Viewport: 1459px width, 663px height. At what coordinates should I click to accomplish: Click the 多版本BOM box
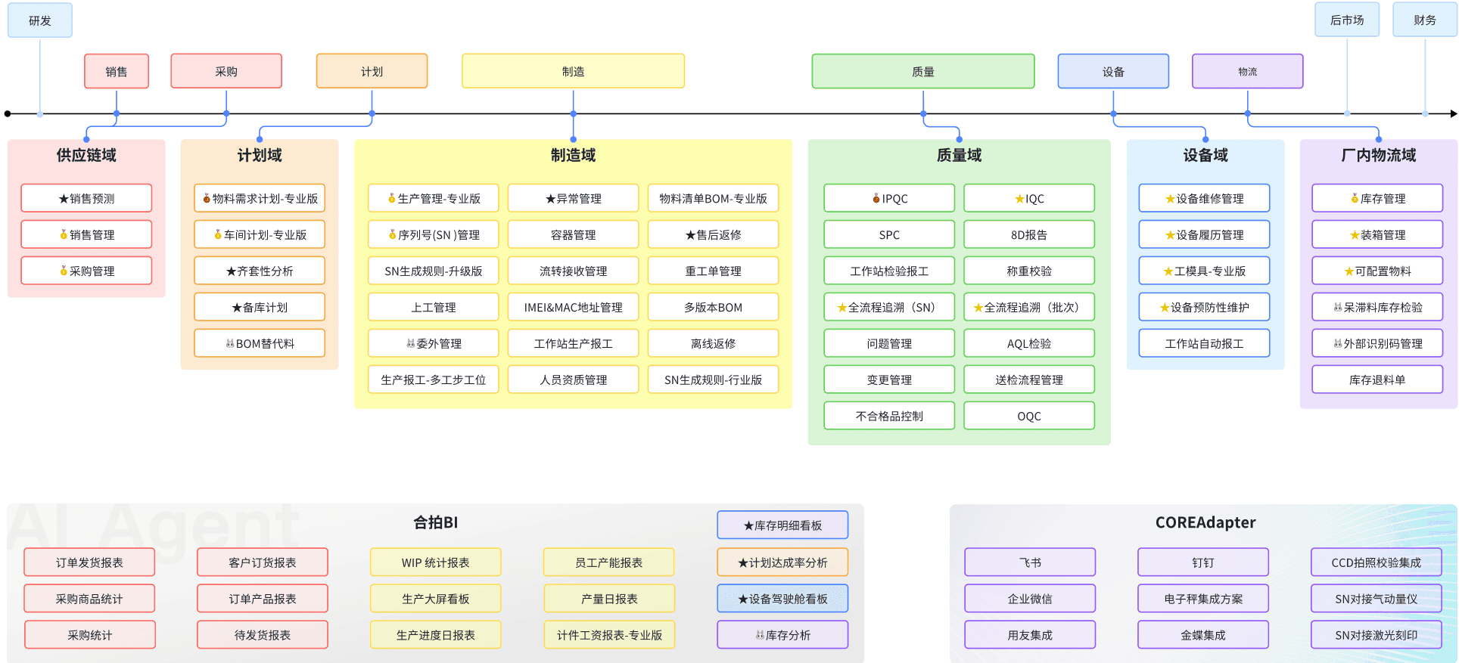[x=713, y=307]
